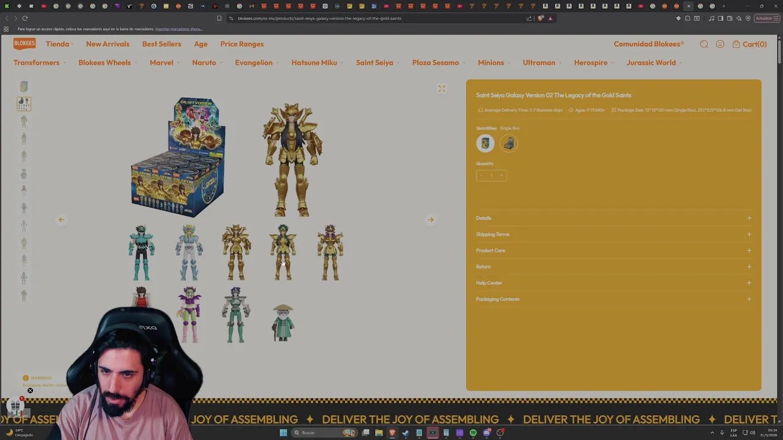
Task: Open the Evangelion category
Action: point(256,62)
